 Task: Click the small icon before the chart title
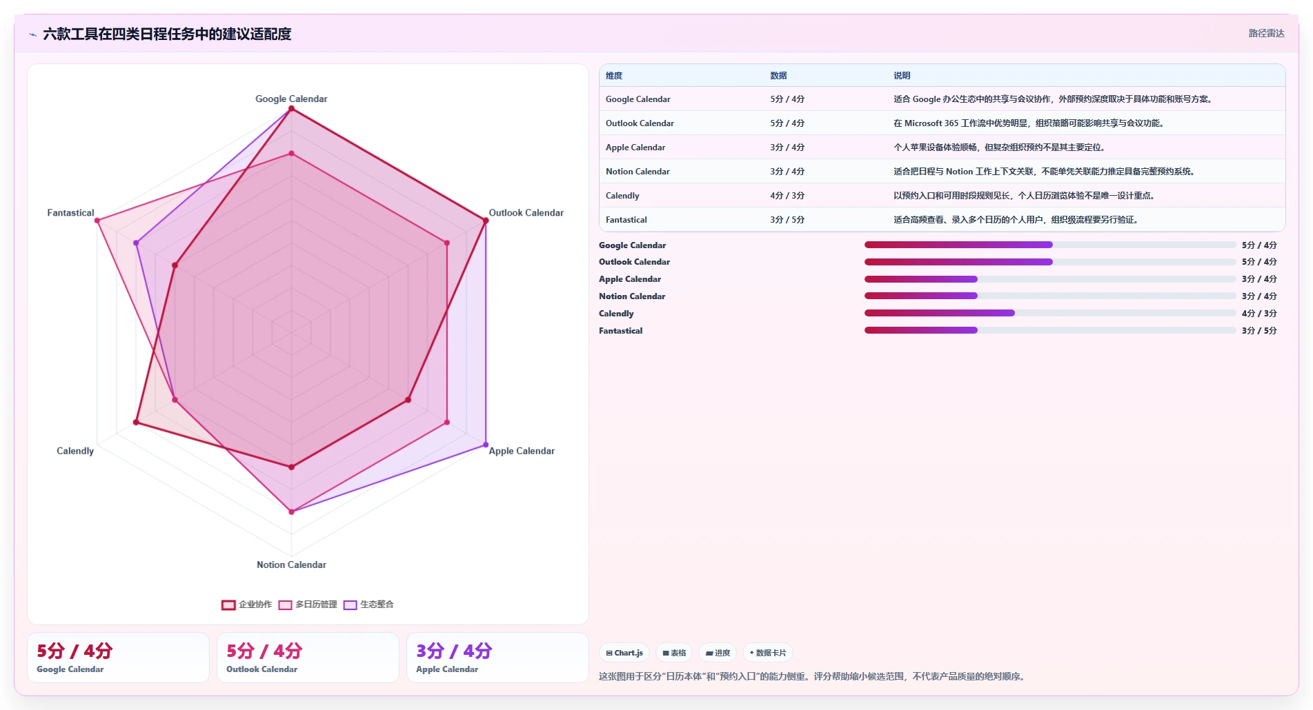coord(32,34)
